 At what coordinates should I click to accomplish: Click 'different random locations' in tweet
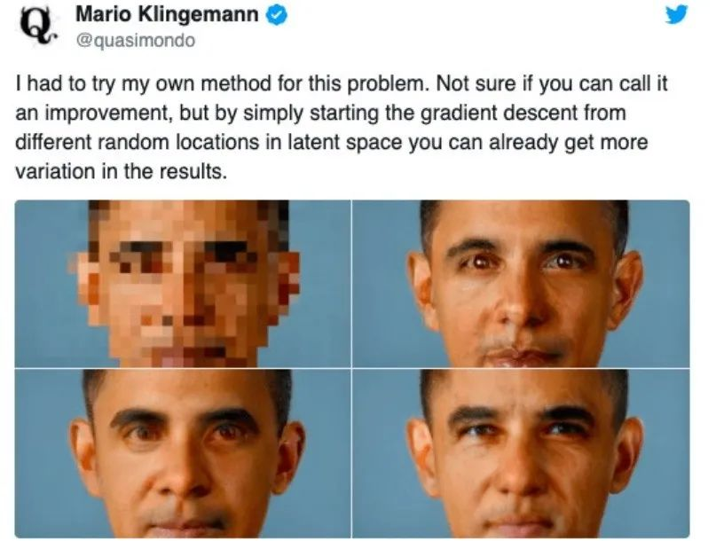(138, 143)
